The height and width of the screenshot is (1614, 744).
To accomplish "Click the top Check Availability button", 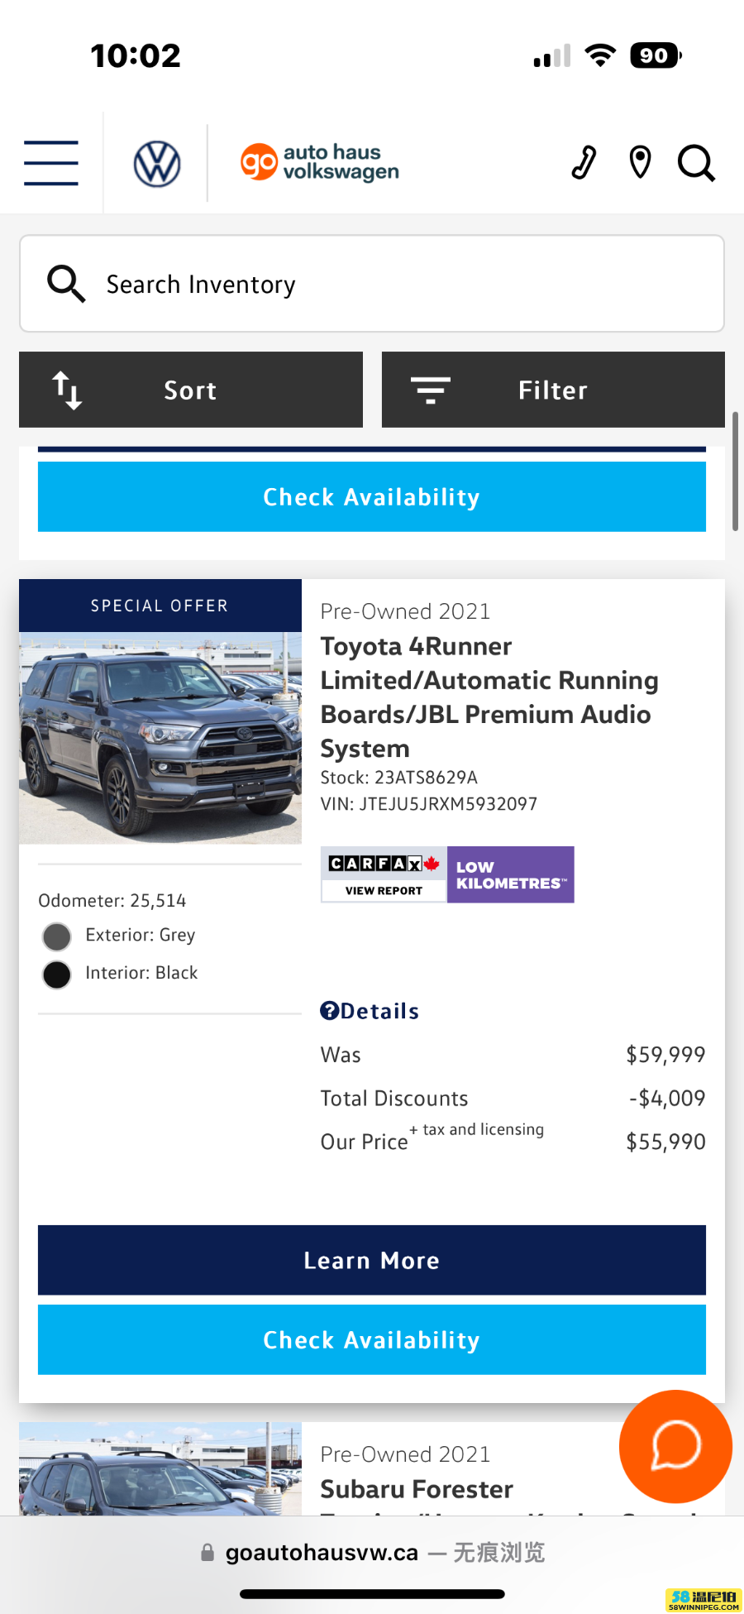I will point(372,496).
